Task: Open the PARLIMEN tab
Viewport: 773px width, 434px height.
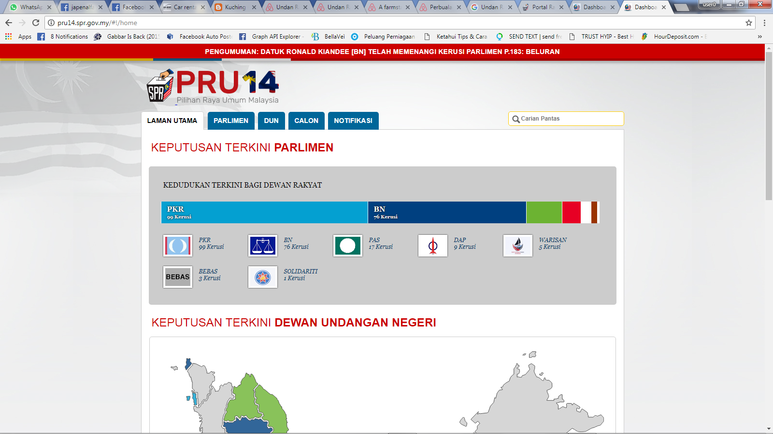Action: click(x=231, y=121)
